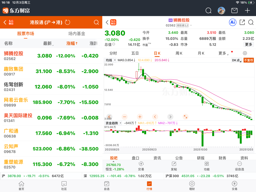This screenshot has width=256, height=192.
Task: Select 日K chart tab
Action: (157, 53)
